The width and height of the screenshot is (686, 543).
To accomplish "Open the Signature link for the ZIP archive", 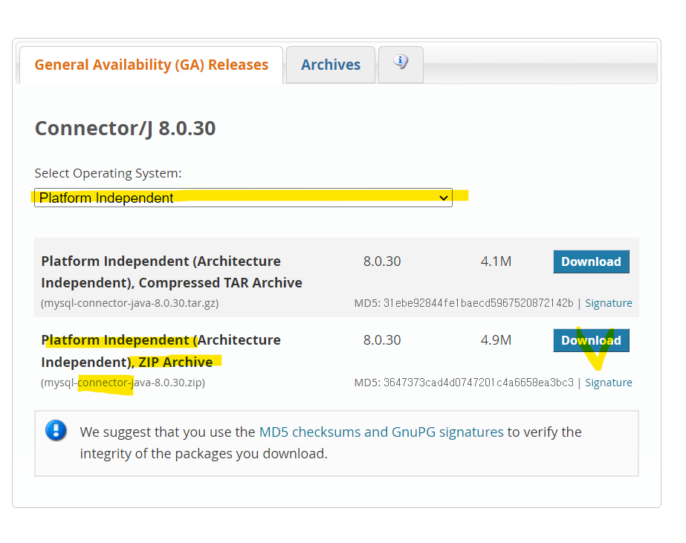I will pos(609,382).
